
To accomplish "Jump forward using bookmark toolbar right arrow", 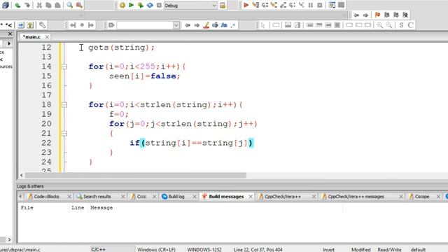I will (x=365, y=15).
